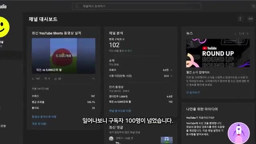Open the 워든 vs 5,000강화 활 Shorts thumbnail

point(64,56)
